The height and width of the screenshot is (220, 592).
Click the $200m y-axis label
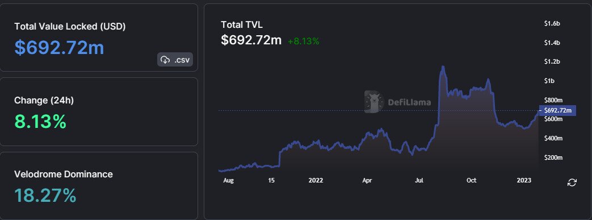click(553, 157)
